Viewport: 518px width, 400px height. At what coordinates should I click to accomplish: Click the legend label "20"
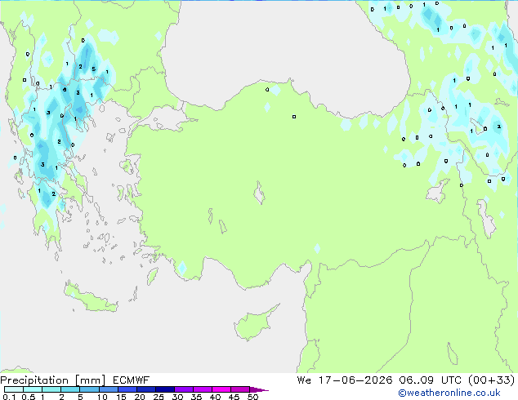click(x=140, y=397)
